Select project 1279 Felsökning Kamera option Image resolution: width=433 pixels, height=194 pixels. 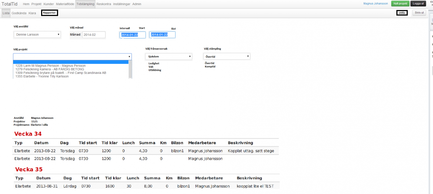click(50, 69)
